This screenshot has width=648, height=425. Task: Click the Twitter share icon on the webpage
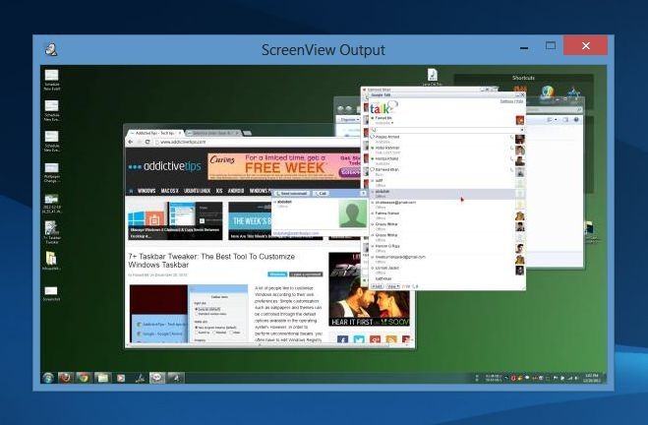click(x=359, y=339)
